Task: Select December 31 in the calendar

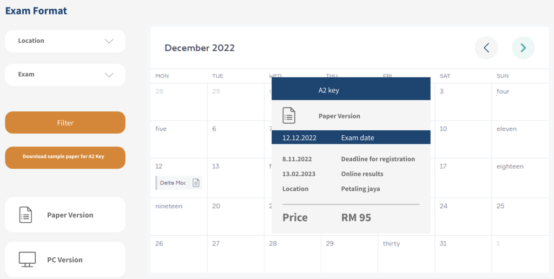Action: [463, 254]
